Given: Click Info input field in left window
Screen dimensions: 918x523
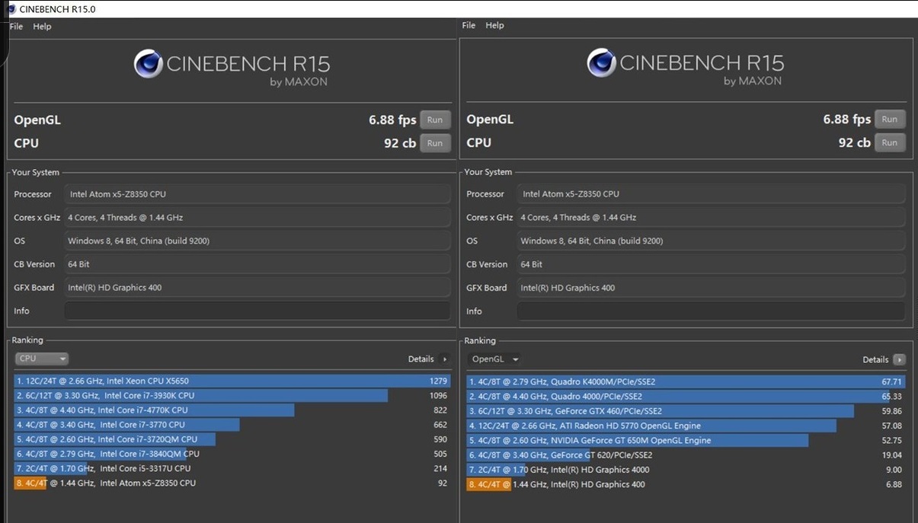Looking at the screenshot, I should click(257, 311).
